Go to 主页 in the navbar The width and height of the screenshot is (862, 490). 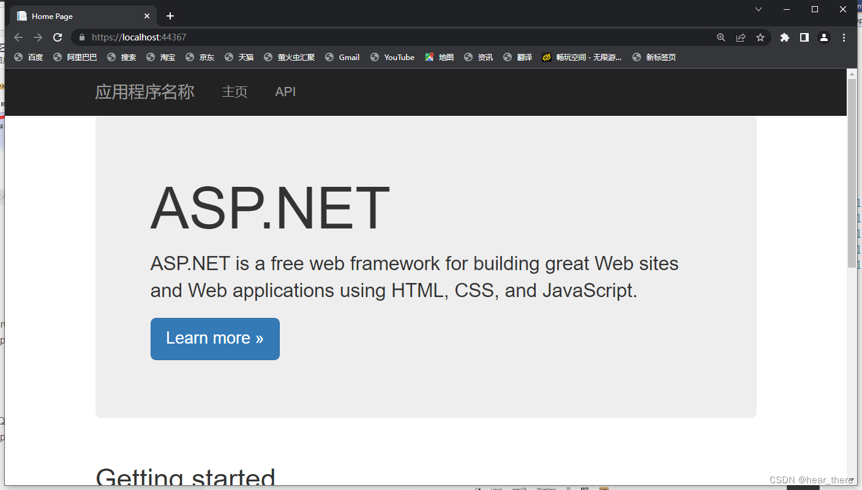click(x=234, y=92)
